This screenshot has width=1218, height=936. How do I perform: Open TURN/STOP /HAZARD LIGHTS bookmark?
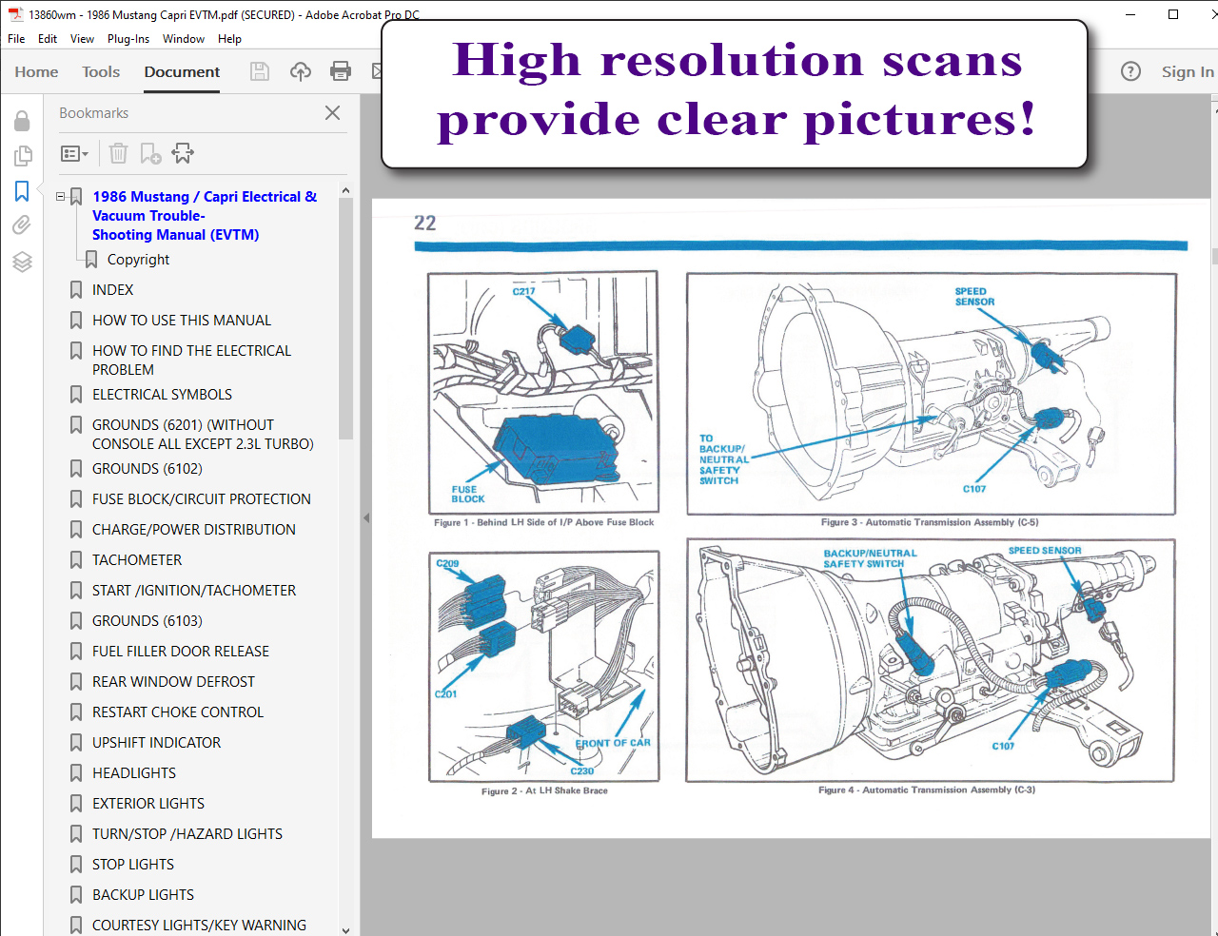pyautogui.click(x=187, y=834)
